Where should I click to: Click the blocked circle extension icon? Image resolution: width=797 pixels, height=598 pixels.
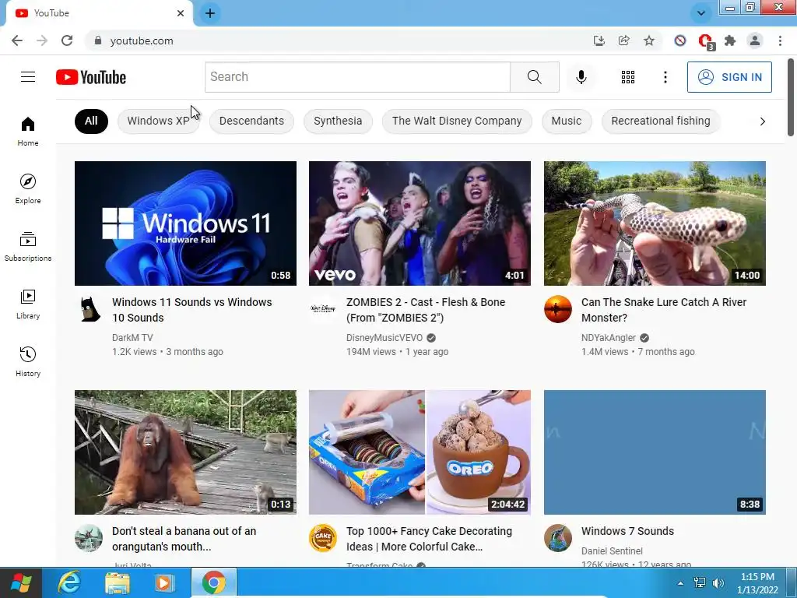(x=680, y=40)
